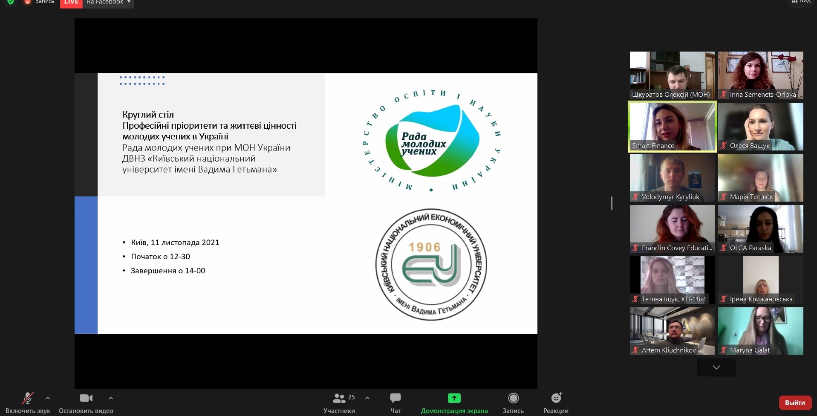The width and height of the screenshot is (817, 416).
Task: Select the Artem Kliuchnikov video tile
Action: pos(672,331)
